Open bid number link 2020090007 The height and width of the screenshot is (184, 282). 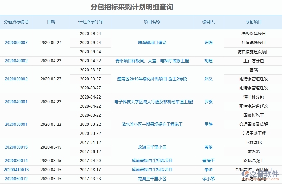click(16, 43)
